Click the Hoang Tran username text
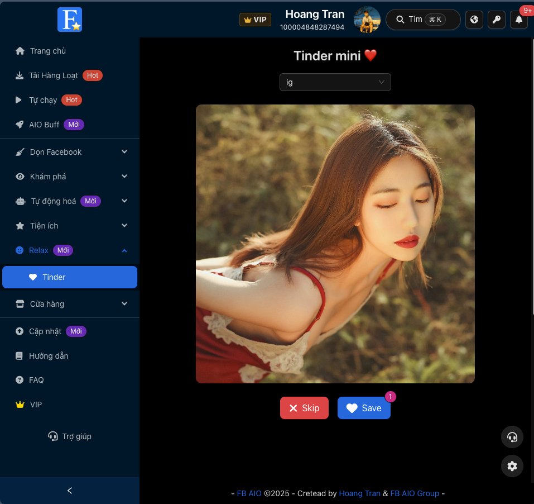The image size is (534, 504). point(315,14)
